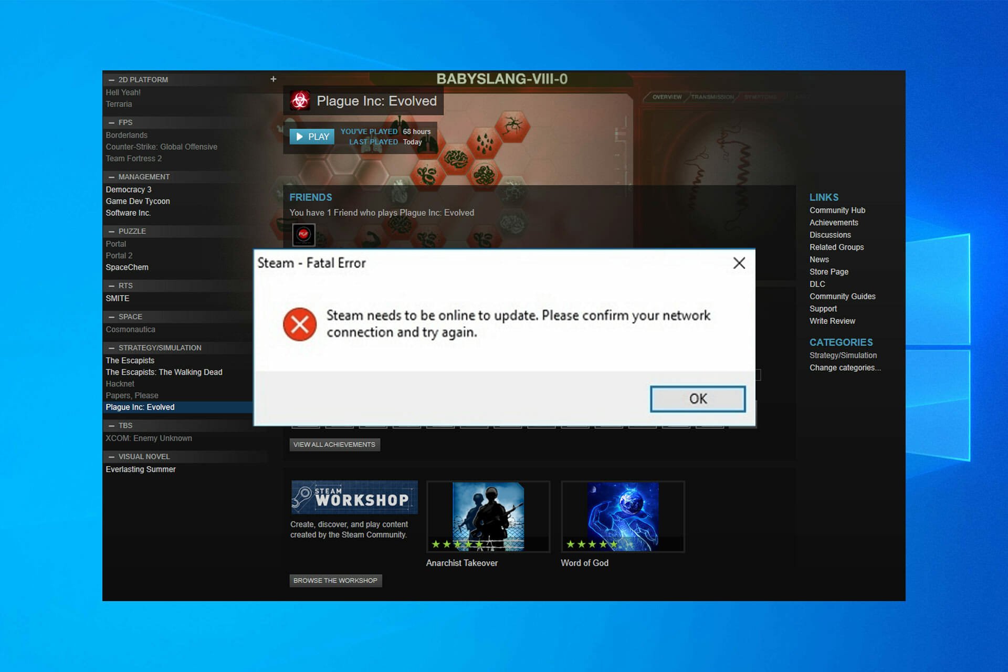Select The Escapists in the library
The image size is (1008, 672).
pos(130,361)
